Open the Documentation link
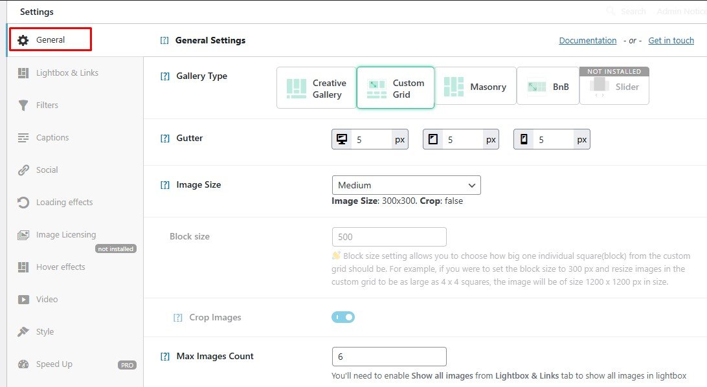This screenshot has height=387, width=707. (x=587, y=40)
